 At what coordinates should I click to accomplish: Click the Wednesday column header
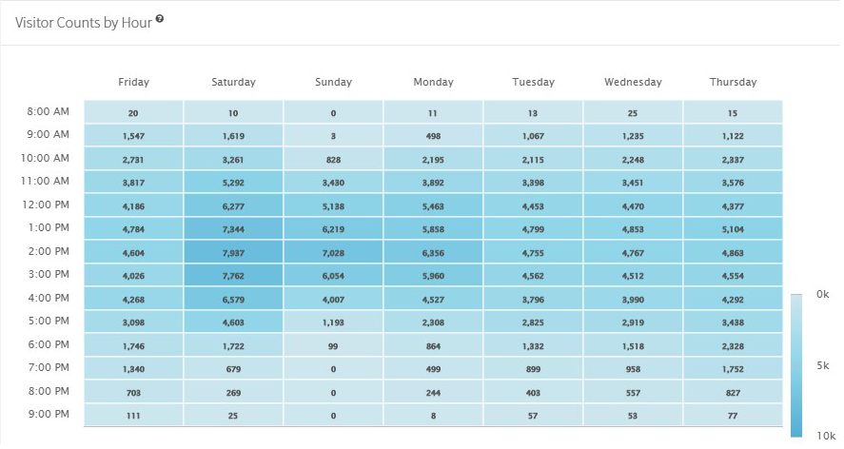point(633,83)
